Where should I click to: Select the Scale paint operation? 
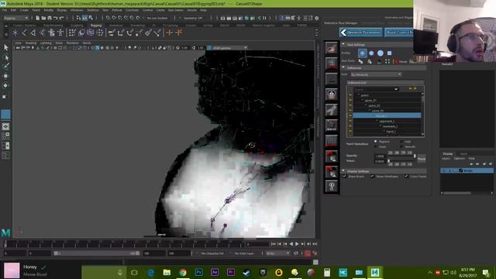click(375, 146)
